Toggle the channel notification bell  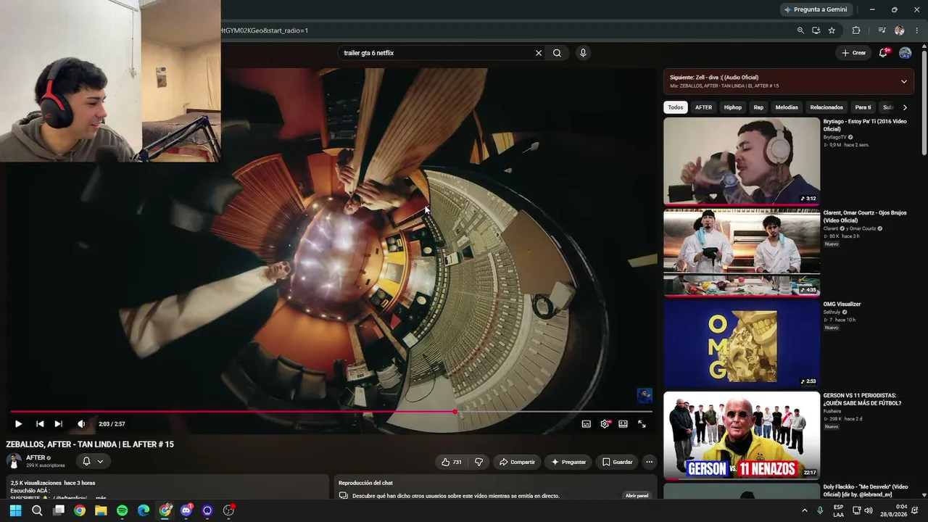tap(86, 461)
